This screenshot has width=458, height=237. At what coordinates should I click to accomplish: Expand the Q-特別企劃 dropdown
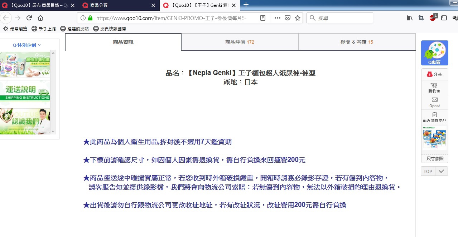27,45
